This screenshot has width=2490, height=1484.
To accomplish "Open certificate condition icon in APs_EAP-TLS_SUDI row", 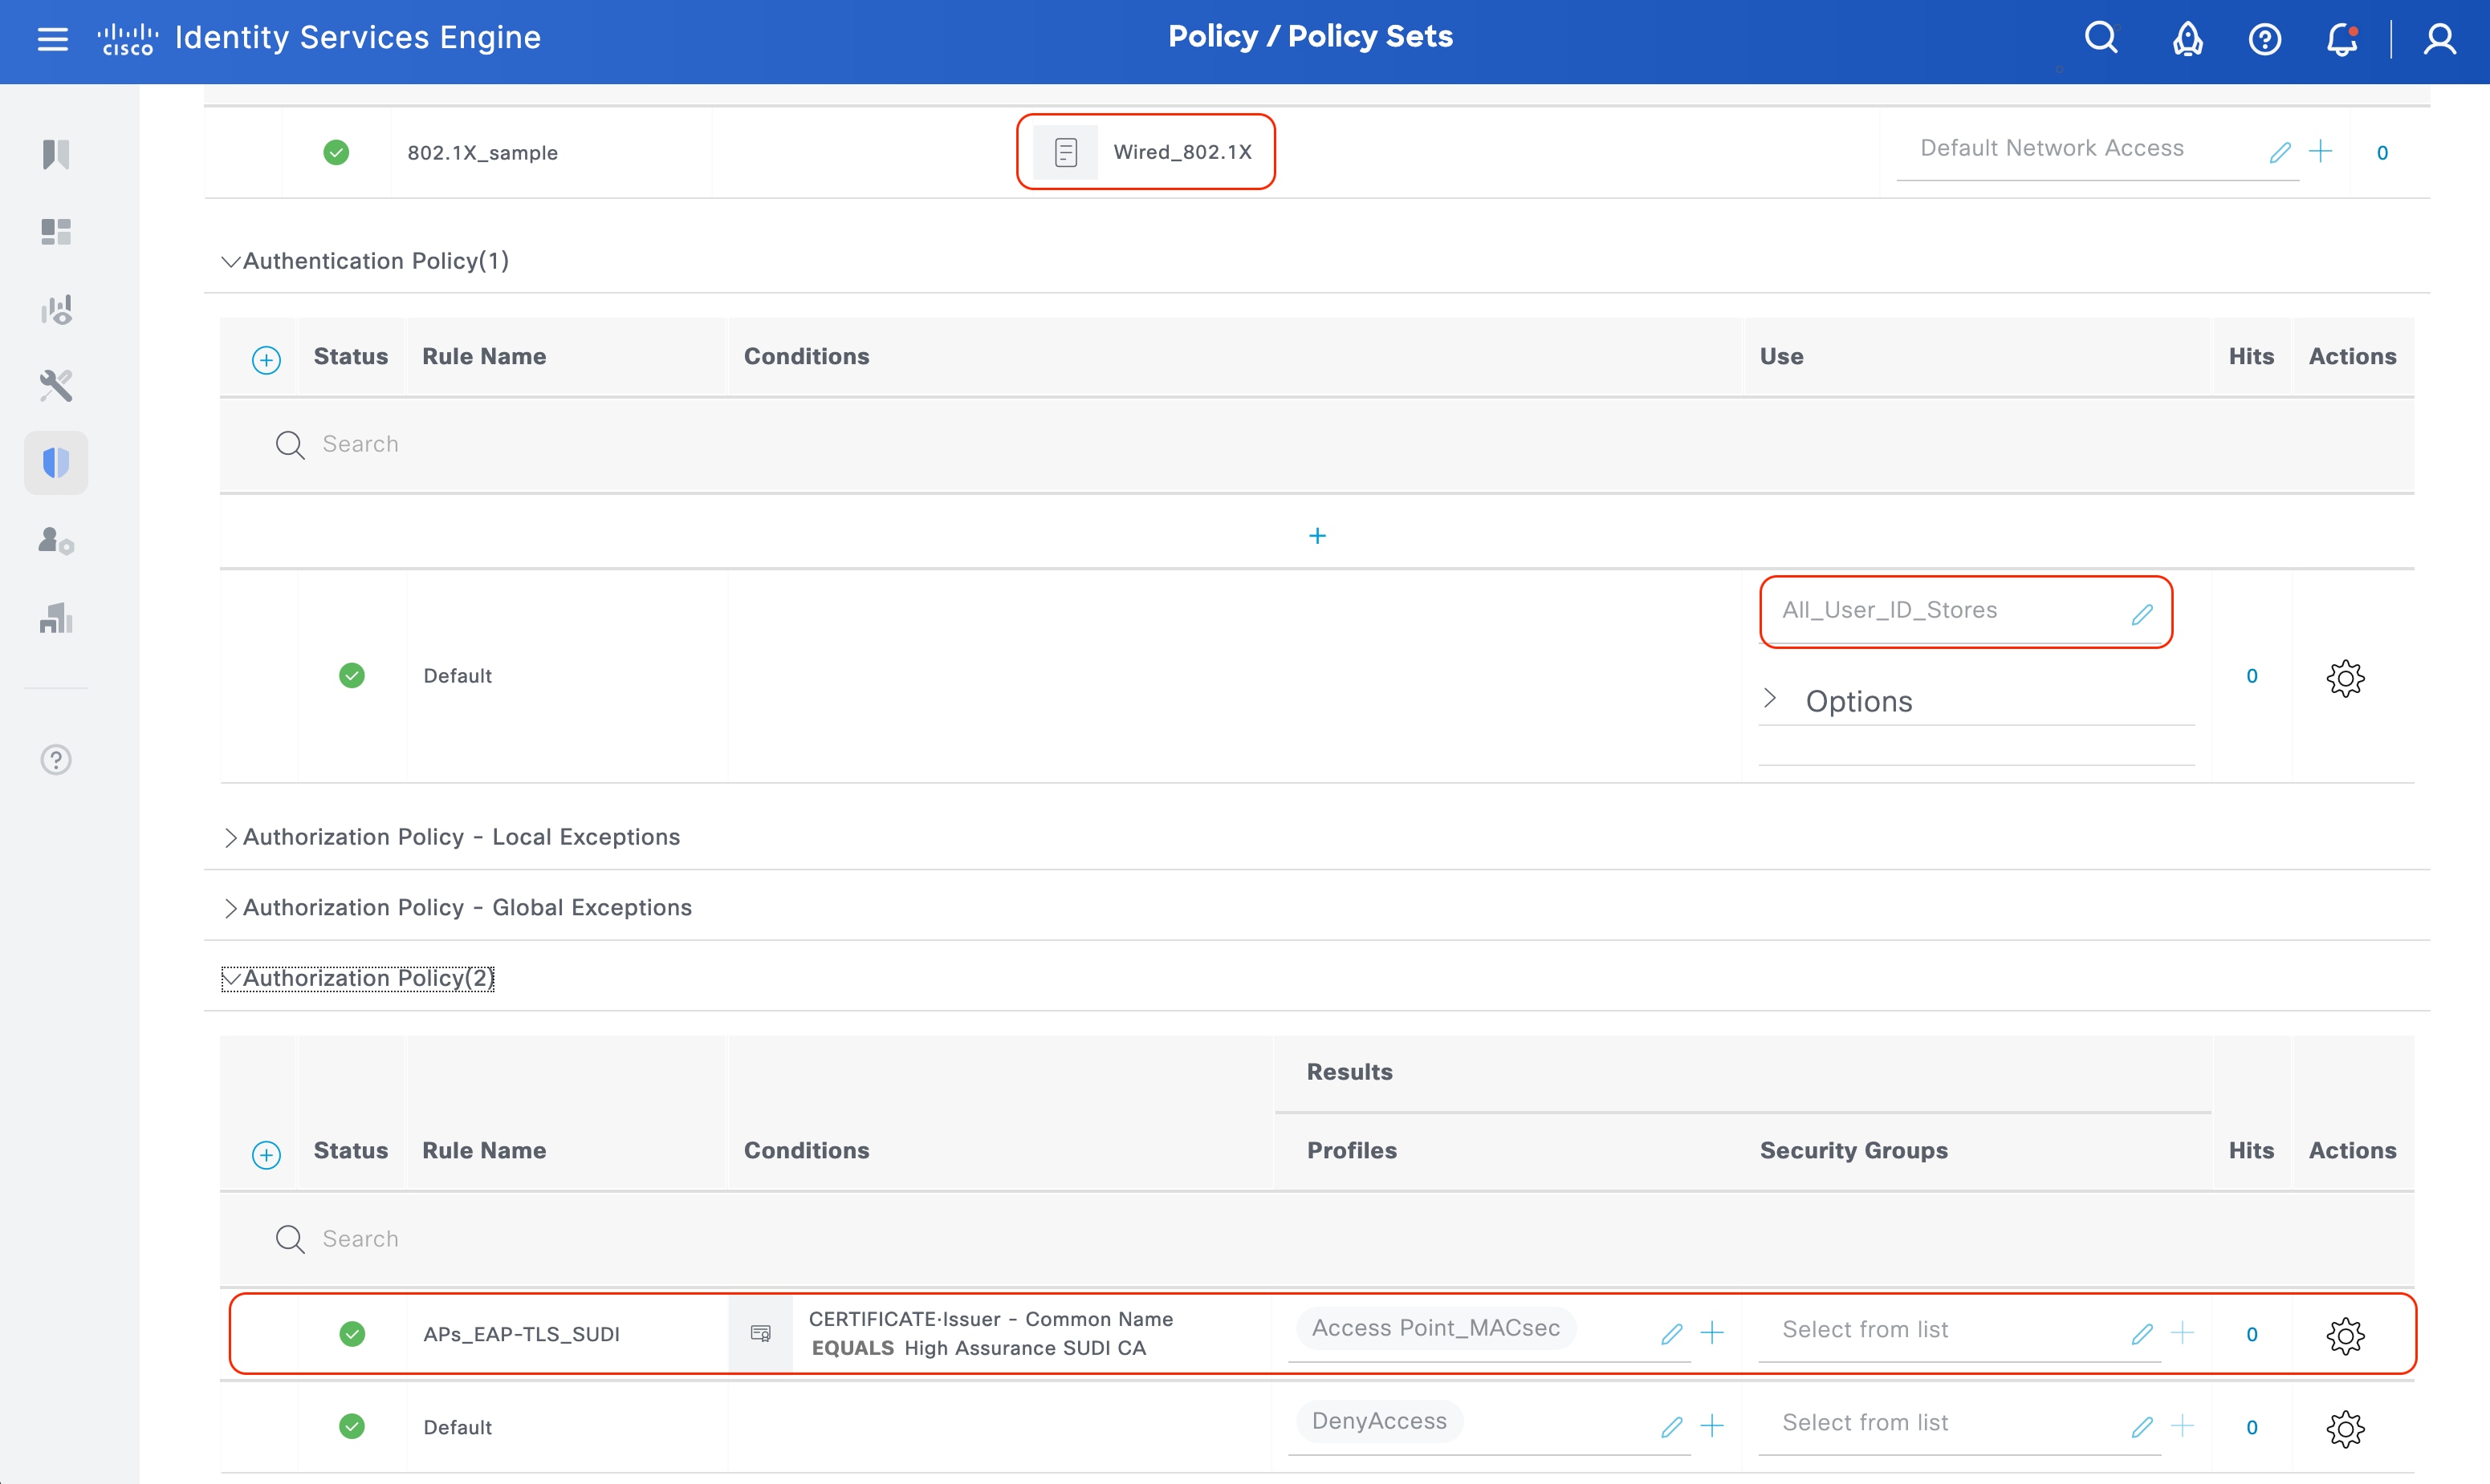I will click(760, 1333).
